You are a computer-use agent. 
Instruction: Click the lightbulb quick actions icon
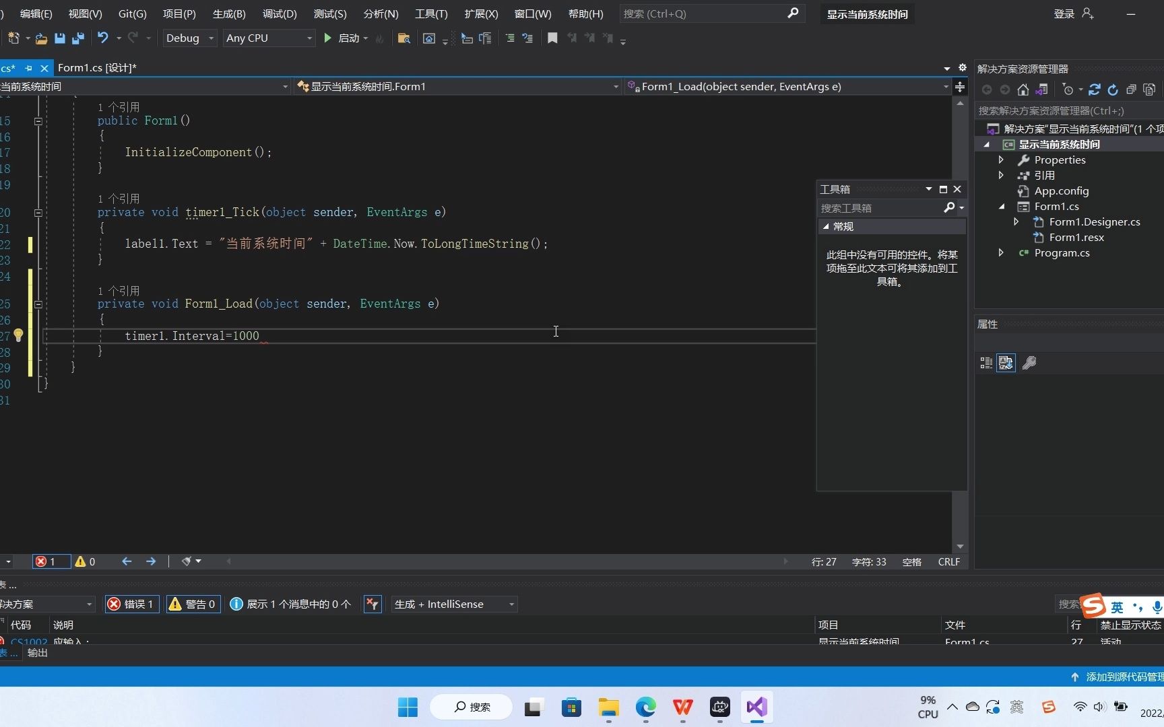18,335
